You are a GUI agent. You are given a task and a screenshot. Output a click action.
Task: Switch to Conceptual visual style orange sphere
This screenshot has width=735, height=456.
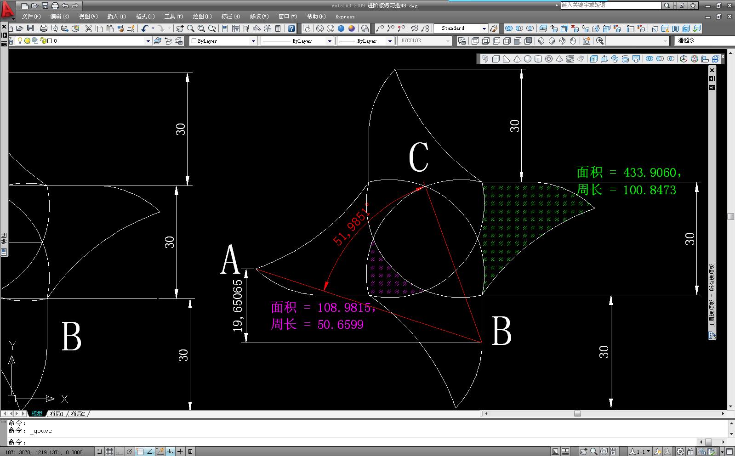[351, 28]
